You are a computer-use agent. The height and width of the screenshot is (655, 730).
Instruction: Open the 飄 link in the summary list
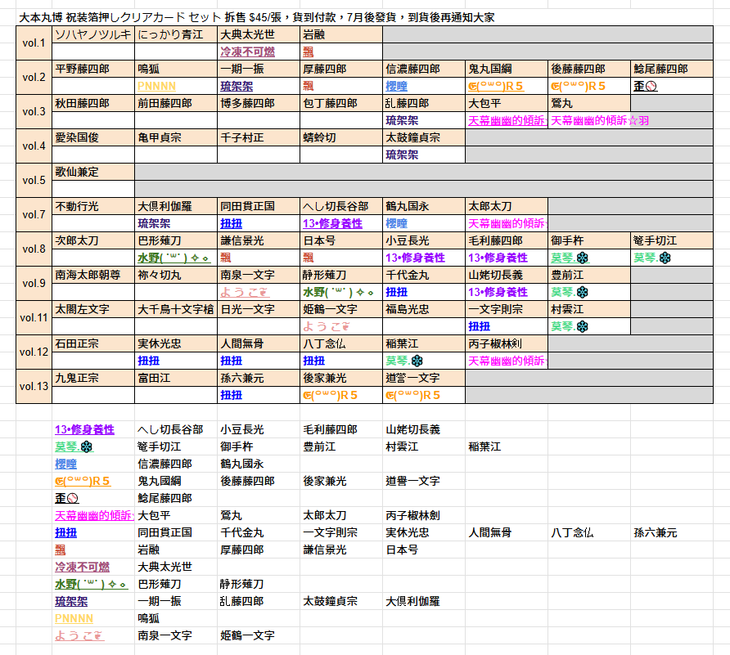[60, 550]
